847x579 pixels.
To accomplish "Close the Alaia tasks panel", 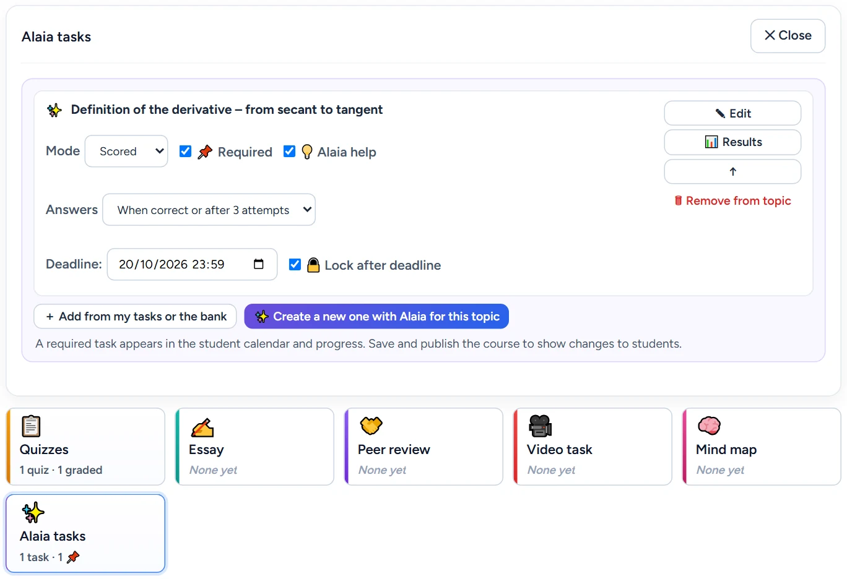I will point(788,36).
